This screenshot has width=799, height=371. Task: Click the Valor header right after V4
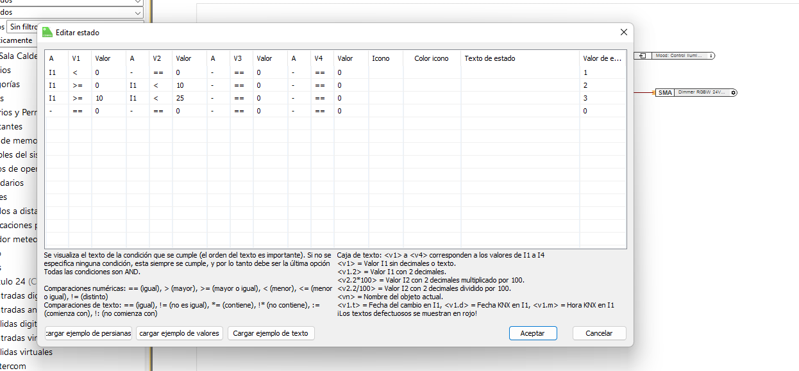coord(351,58)
